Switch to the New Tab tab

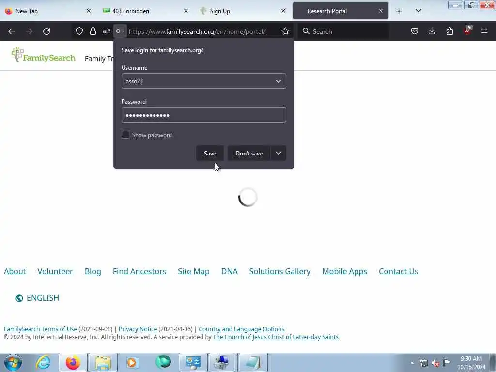click(47, 11)
